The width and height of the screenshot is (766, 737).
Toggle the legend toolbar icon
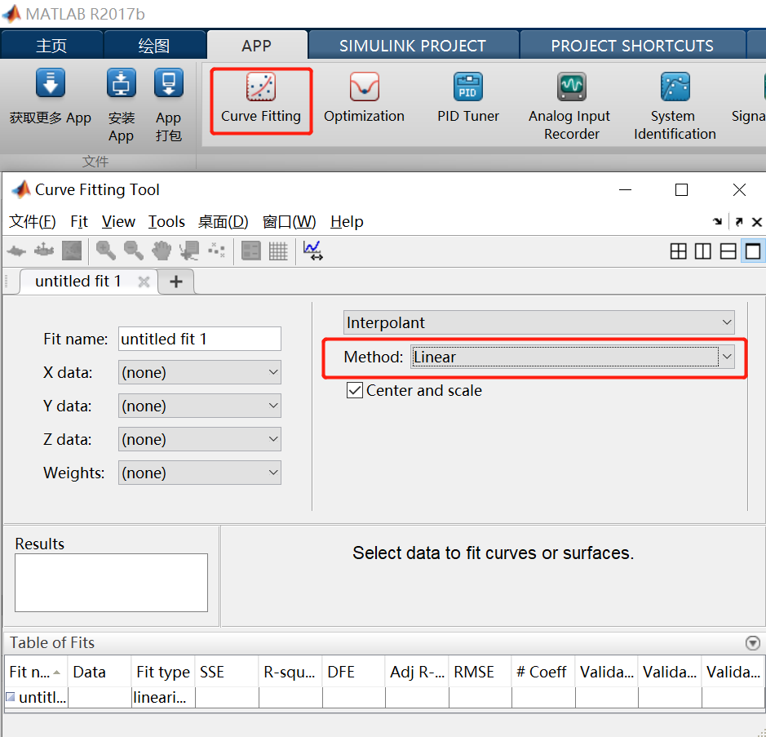point(251,251)
